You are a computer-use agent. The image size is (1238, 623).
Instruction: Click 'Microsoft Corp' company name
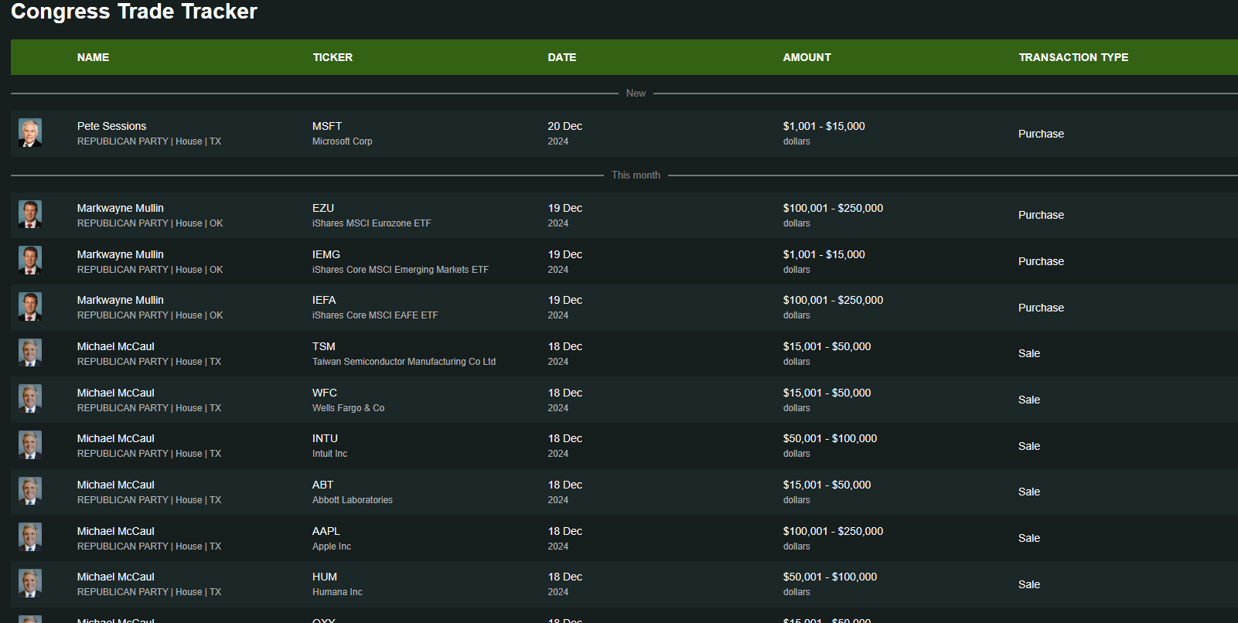(x=343, y=141)
